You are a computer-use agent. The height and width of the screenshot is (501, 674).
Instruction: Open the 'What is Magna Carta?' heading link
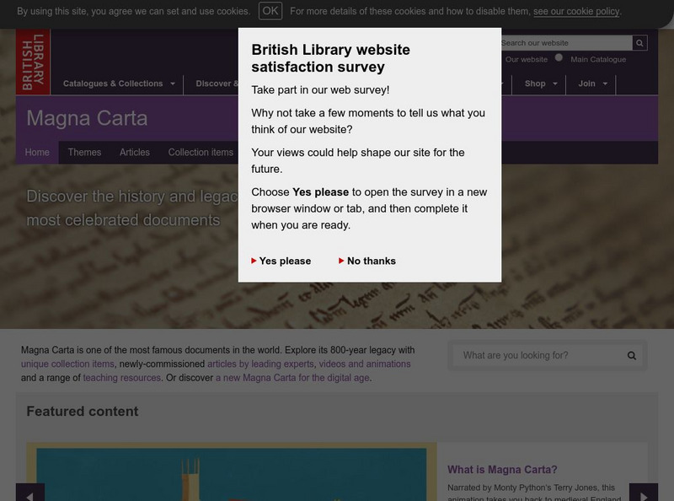tap(502, 470)
